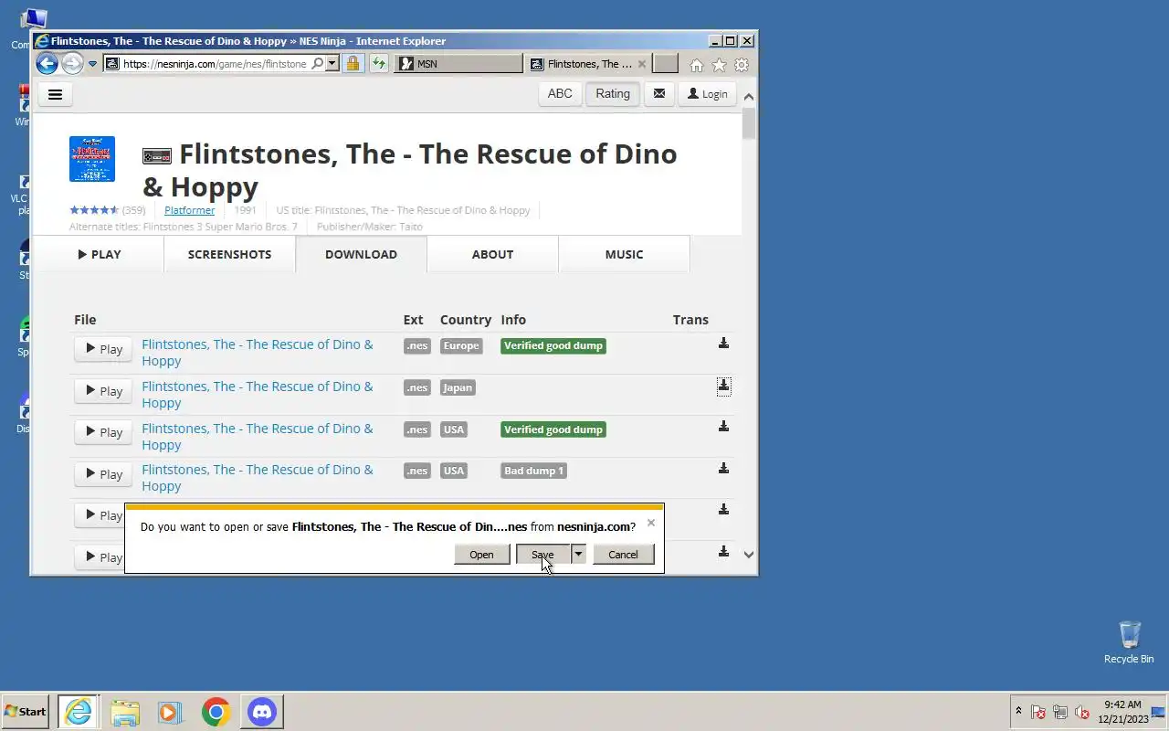Open the Windows Start menu
Viewport: 1169px width, 731px height.
(25, 712)
